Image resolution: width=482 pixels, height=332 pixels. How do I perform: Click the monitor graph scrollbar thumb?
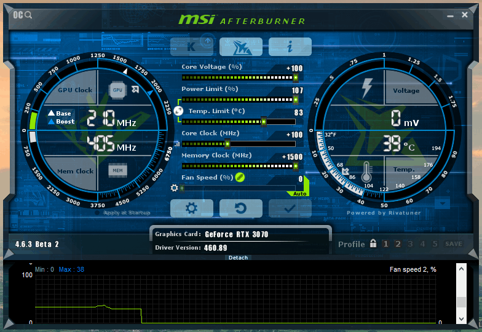(x=461, y=302)
